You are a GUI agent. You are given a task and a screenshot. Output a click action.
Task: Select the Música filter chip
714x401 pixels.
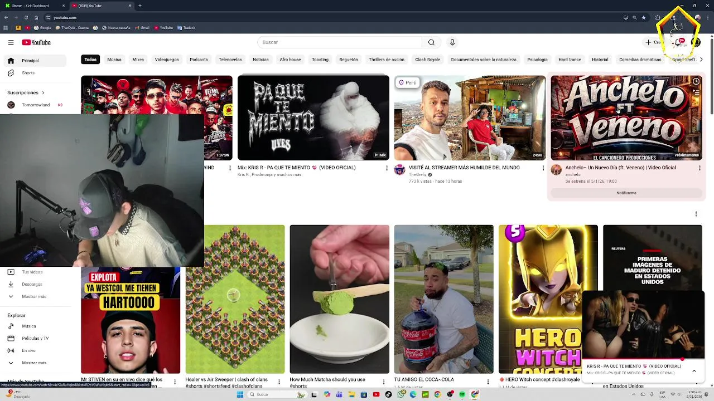114,59
